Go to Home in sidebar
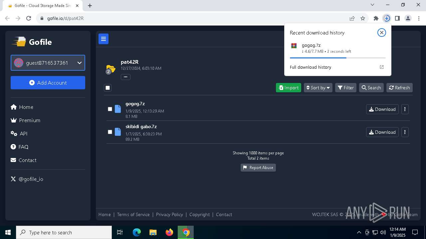Image resolution: width=426 pixels, height=239 pixels. click(x=22, y=107)
